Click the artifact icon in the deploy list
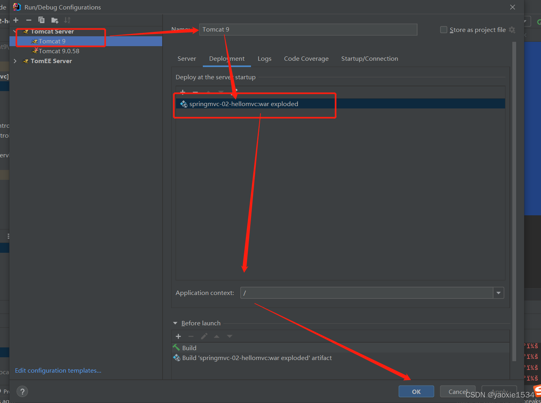The height and width of the screenshot is (403, 541). 183,104
